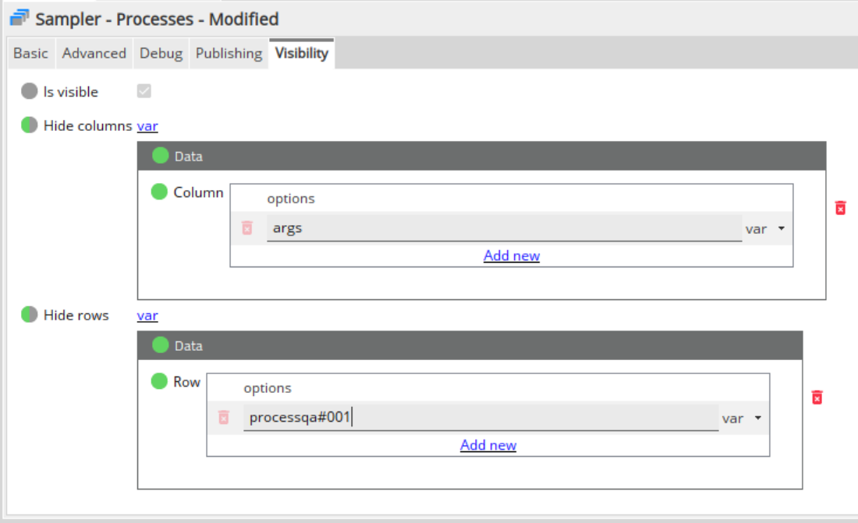Click green Data indicator under Hide columns
The width and height of the screenshot is (858, 523).
point(160,156)
